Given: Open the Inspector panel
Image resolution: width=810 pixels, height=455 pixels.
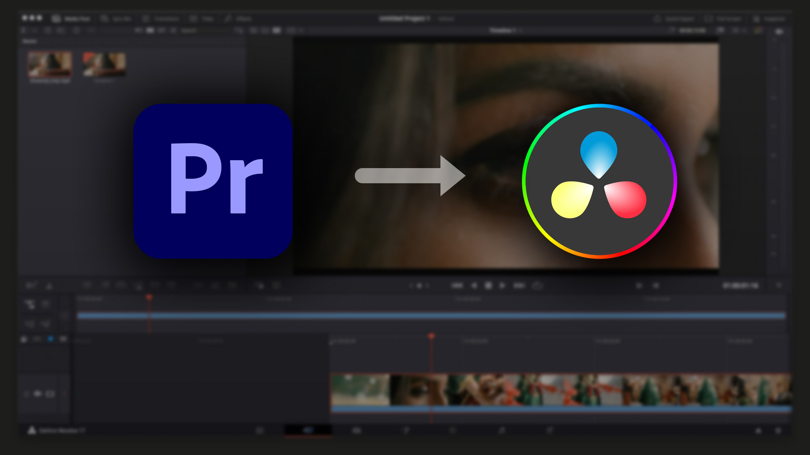Looking at the screenshot, I should 769,19.
